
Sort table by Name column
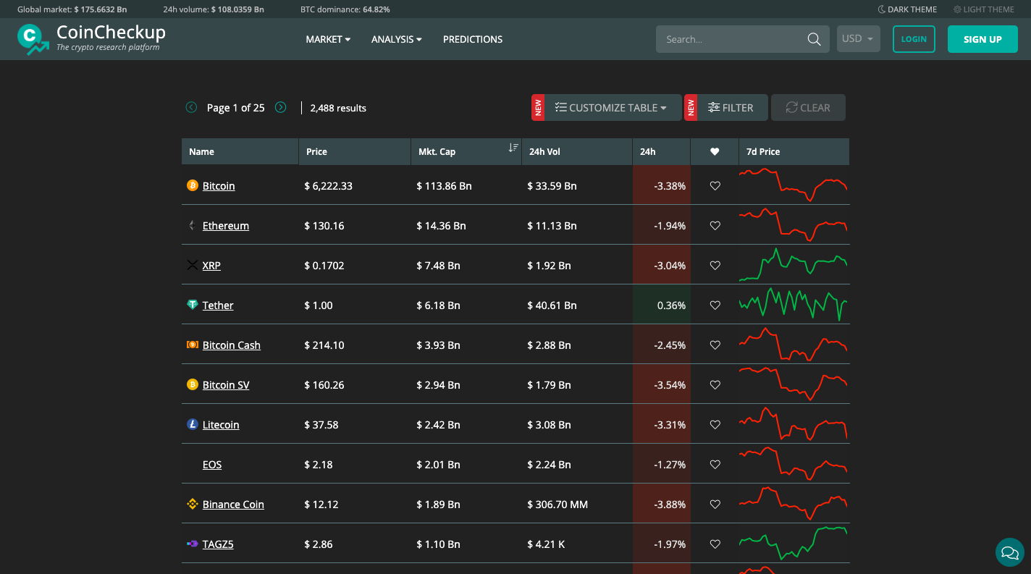[240, 152]
